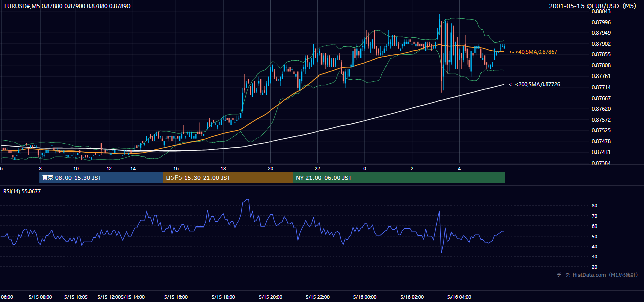The width and height of the screenshot is (644, 302).
Task: Select the London 15:30-21:00 JST session bar
Action: pyautogui.click(x=228, y=178)
